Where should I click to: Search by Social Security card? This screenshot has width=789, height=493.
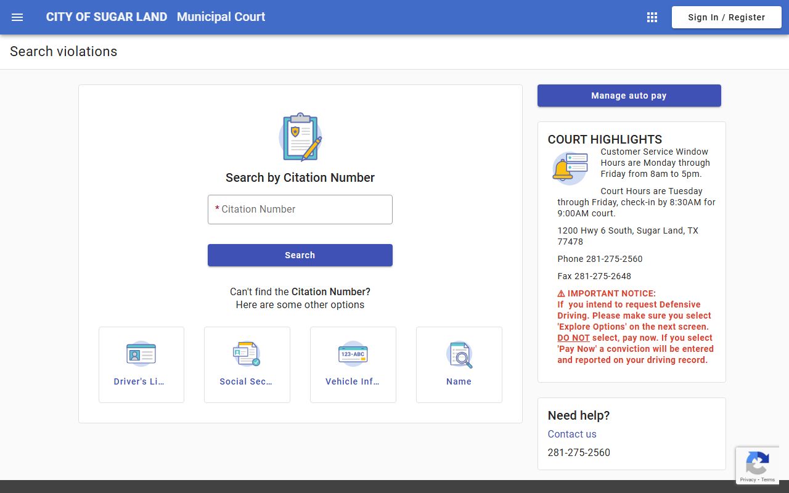coord(247,365)
